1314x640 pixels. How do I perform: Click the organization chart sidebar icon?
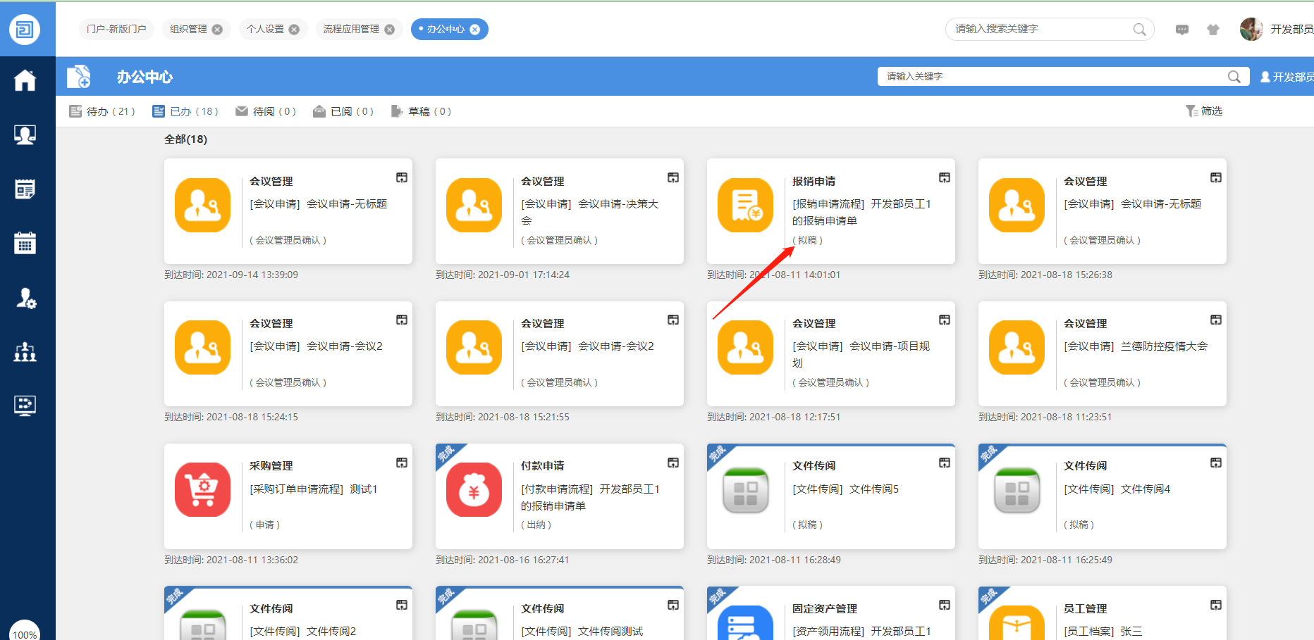point(25,351)
